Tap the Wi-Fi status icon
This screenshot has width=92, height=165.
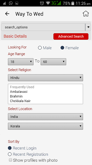pos(48,3)
